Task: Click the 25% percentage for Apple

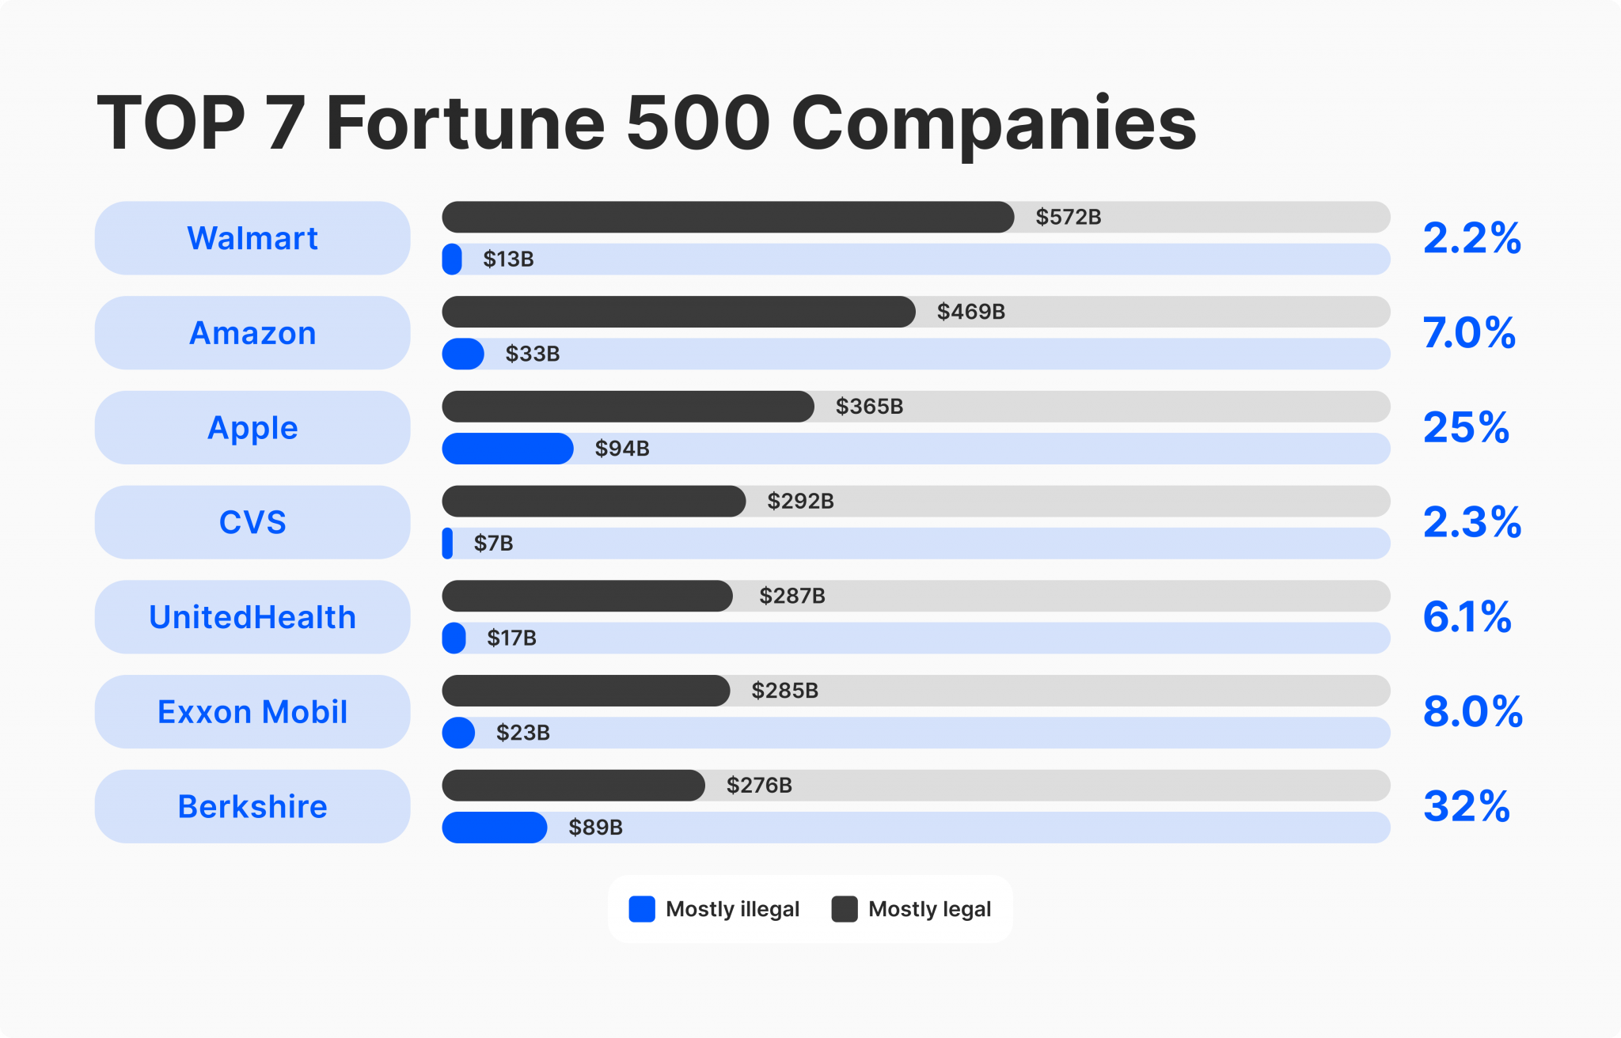Action: [1466, 428]
